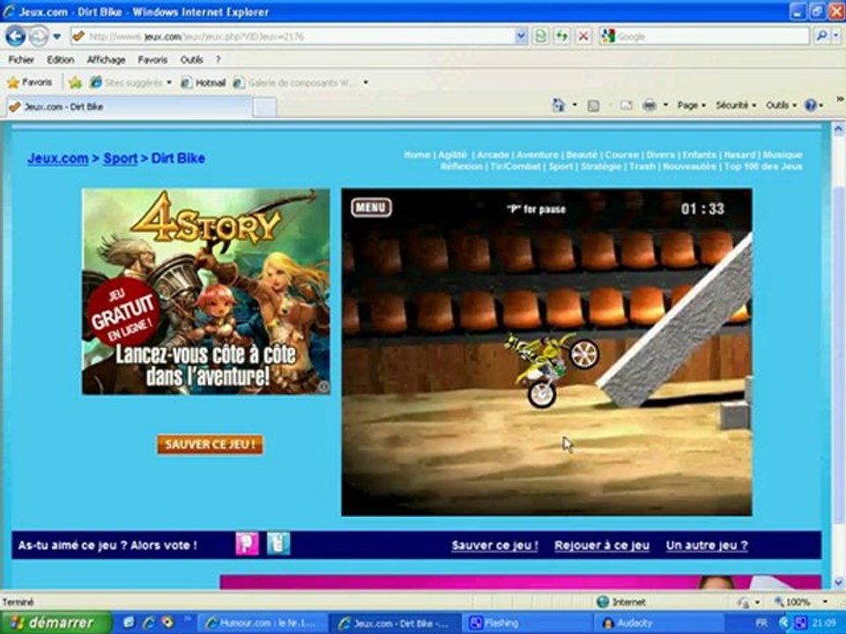Open the 100% zoom level control

[x=792, y=602]
